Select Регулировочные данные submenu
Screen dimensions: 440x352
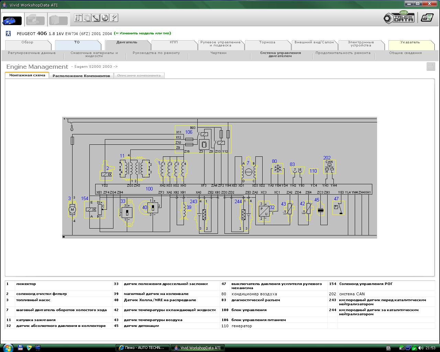tap(32, 53)
